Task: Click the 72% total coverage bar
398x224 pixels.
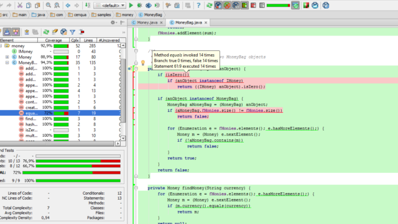Action: pyautogui.click(x=72, y=173)
